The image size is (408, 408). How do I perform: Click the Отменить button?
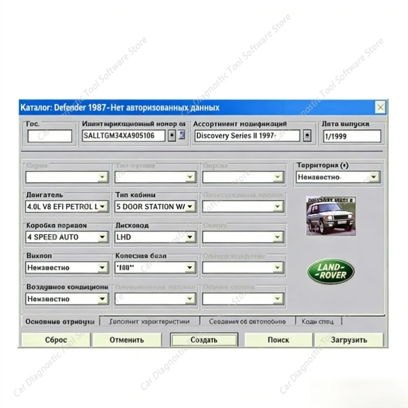click(x=126, y=340)
